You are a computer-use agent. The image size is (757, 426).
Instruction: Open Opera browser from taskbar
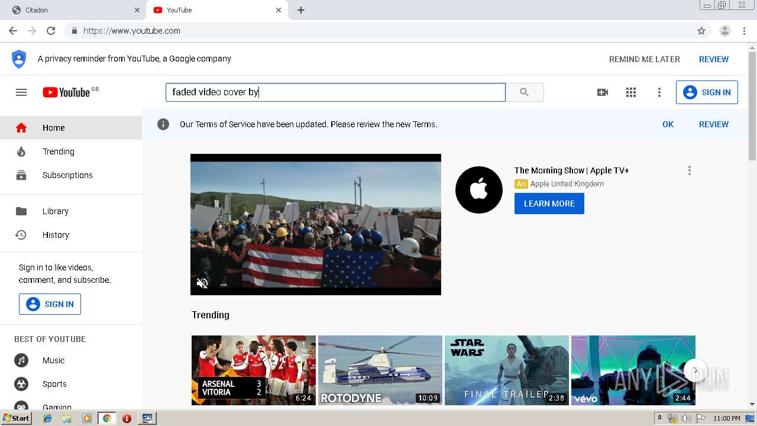coord(127,418)
